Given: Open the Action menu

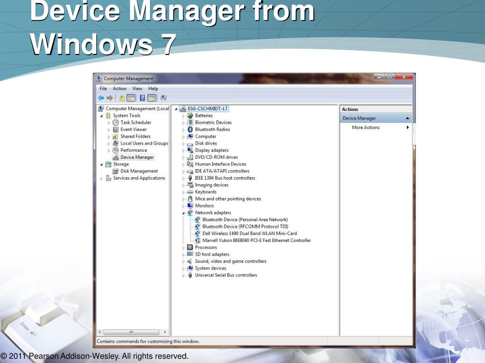Looking at the screenshot, I should tap(119, 88).
